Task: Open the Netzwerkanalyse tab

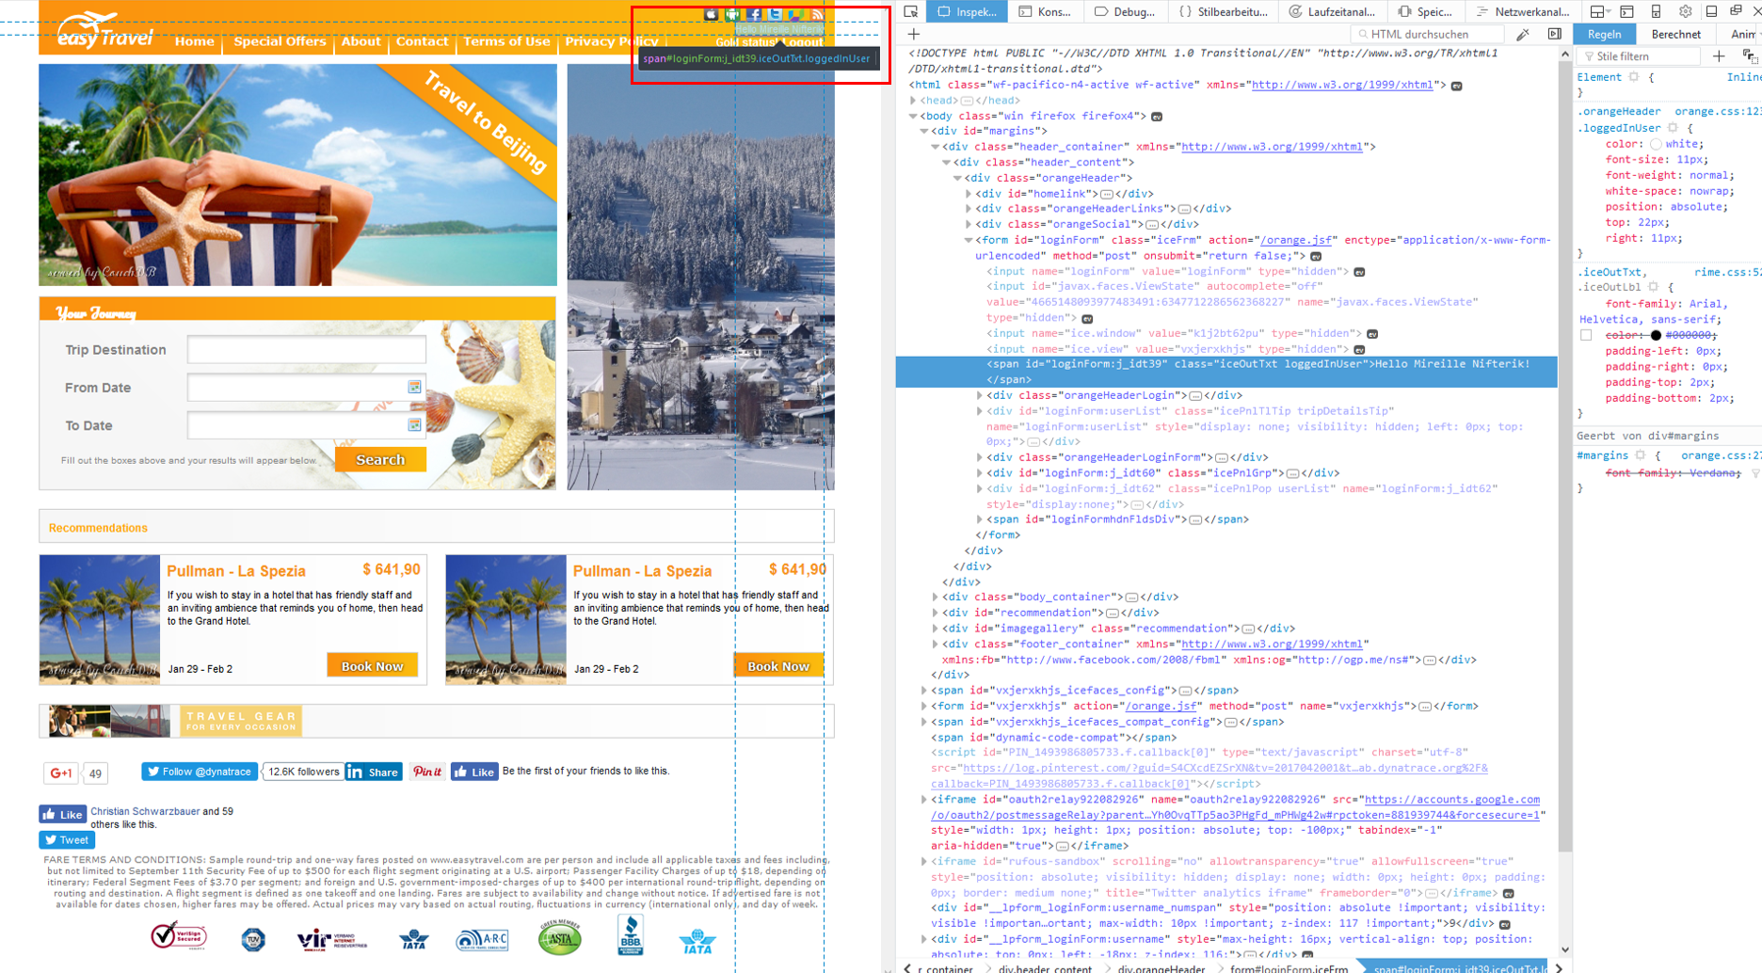Action: [x=1523, y=11]
